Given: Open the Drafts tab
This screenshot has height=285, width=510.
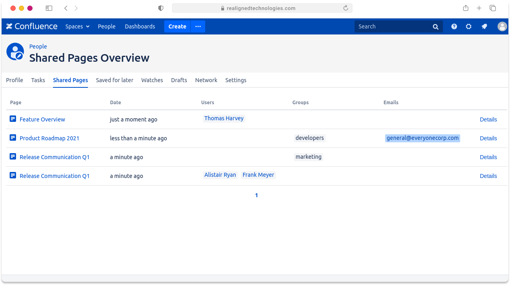Looking at the screenshot, I should (x=179, y=80).
